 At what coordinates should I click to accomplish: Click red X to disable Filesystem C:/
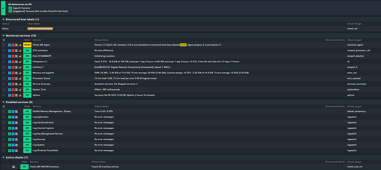click(x=13, y=61)
